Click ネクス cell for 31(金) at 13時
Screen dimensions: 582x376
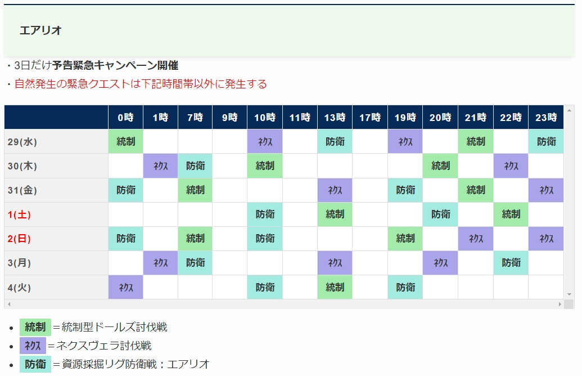pos(335,190)
